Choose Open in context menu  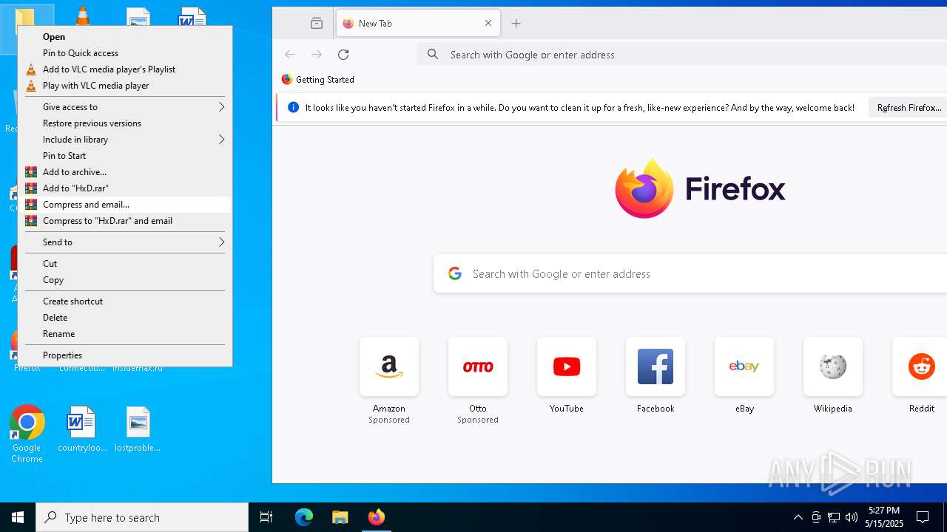pos(125,37)
